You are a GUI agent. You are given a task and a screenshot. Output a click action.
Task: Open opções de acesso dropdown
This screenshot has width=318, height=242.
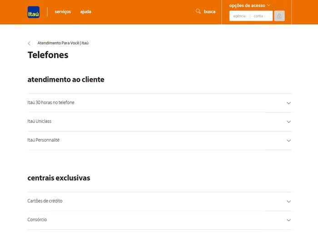[x=249, y=5]
